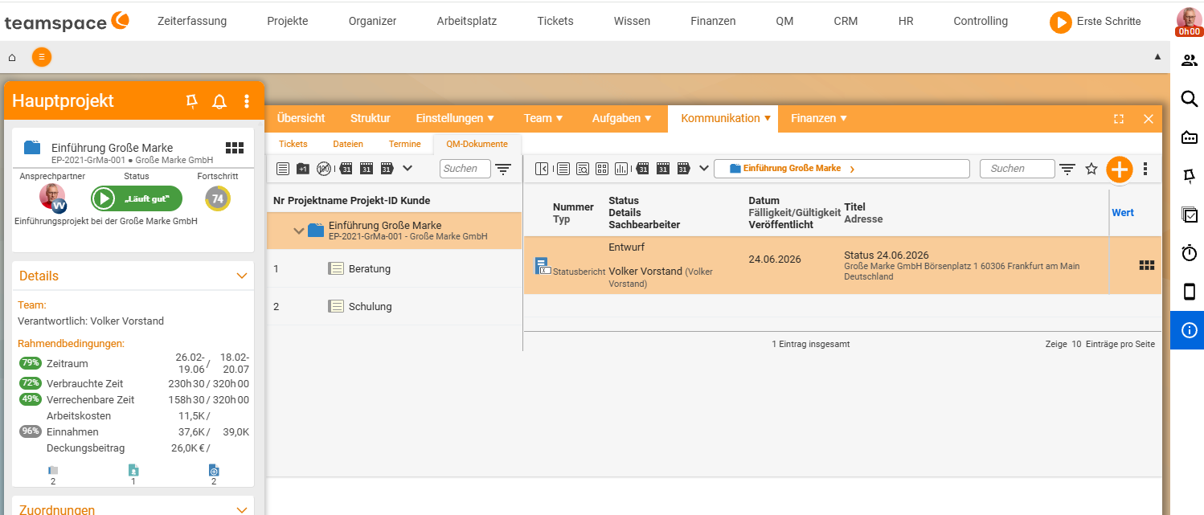Switch to bar chart view in right toolbar
The height and width of the screenshot is (515, 1204).
621,169
